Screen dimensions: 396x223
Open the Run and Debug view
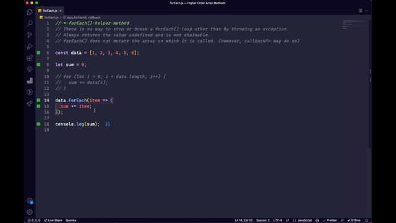[x=30, y=46]
